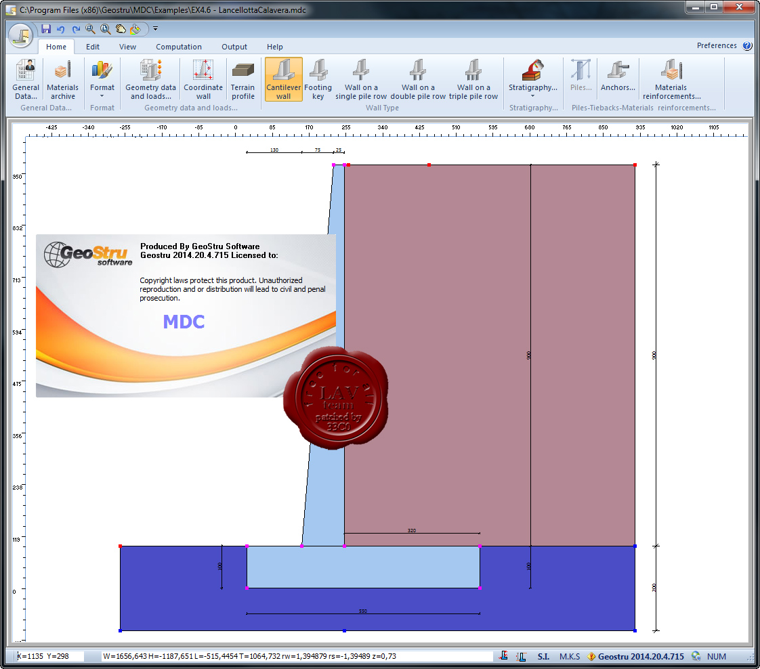The image size is (760, 669).
Task: Switch units to S.I. in status bar
Action: pos(543,656)
